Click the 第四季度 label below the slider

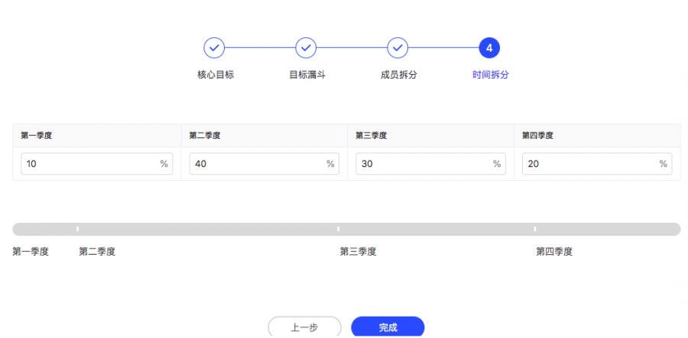[554, 252]
